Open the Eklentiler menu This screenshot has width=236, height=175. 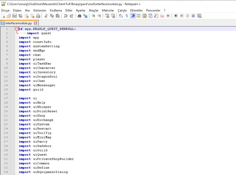(137, 10)
